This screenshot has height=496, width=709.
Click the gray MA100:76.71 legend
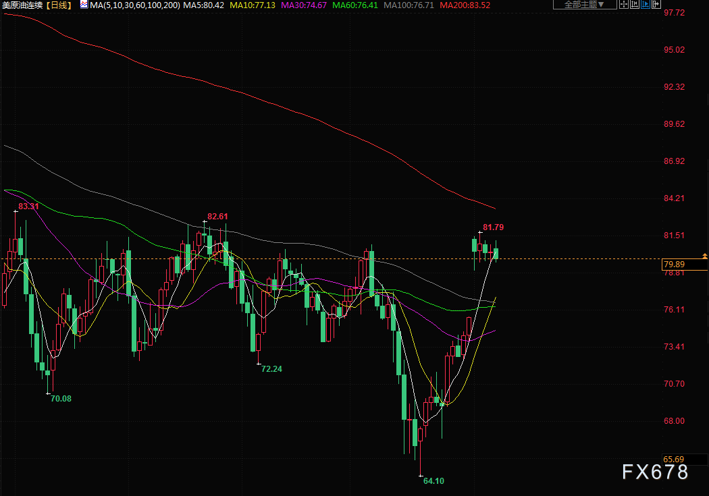pos(409,5)
